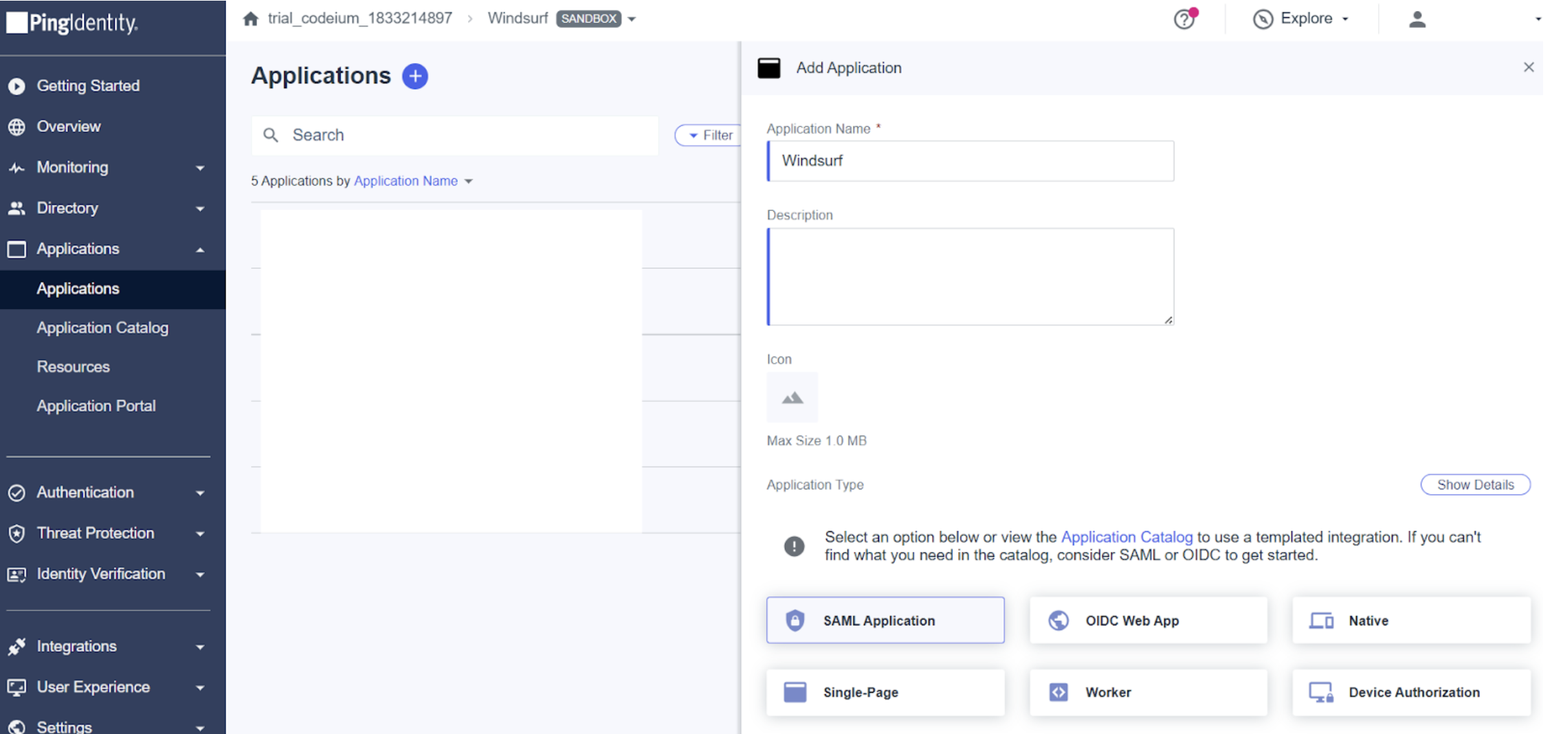Click the Search applications field

(454, 135)
